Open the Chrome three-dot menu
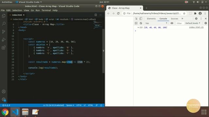This screenshot has height=117, width=209. pyautogui.click(x=205, y=13)
